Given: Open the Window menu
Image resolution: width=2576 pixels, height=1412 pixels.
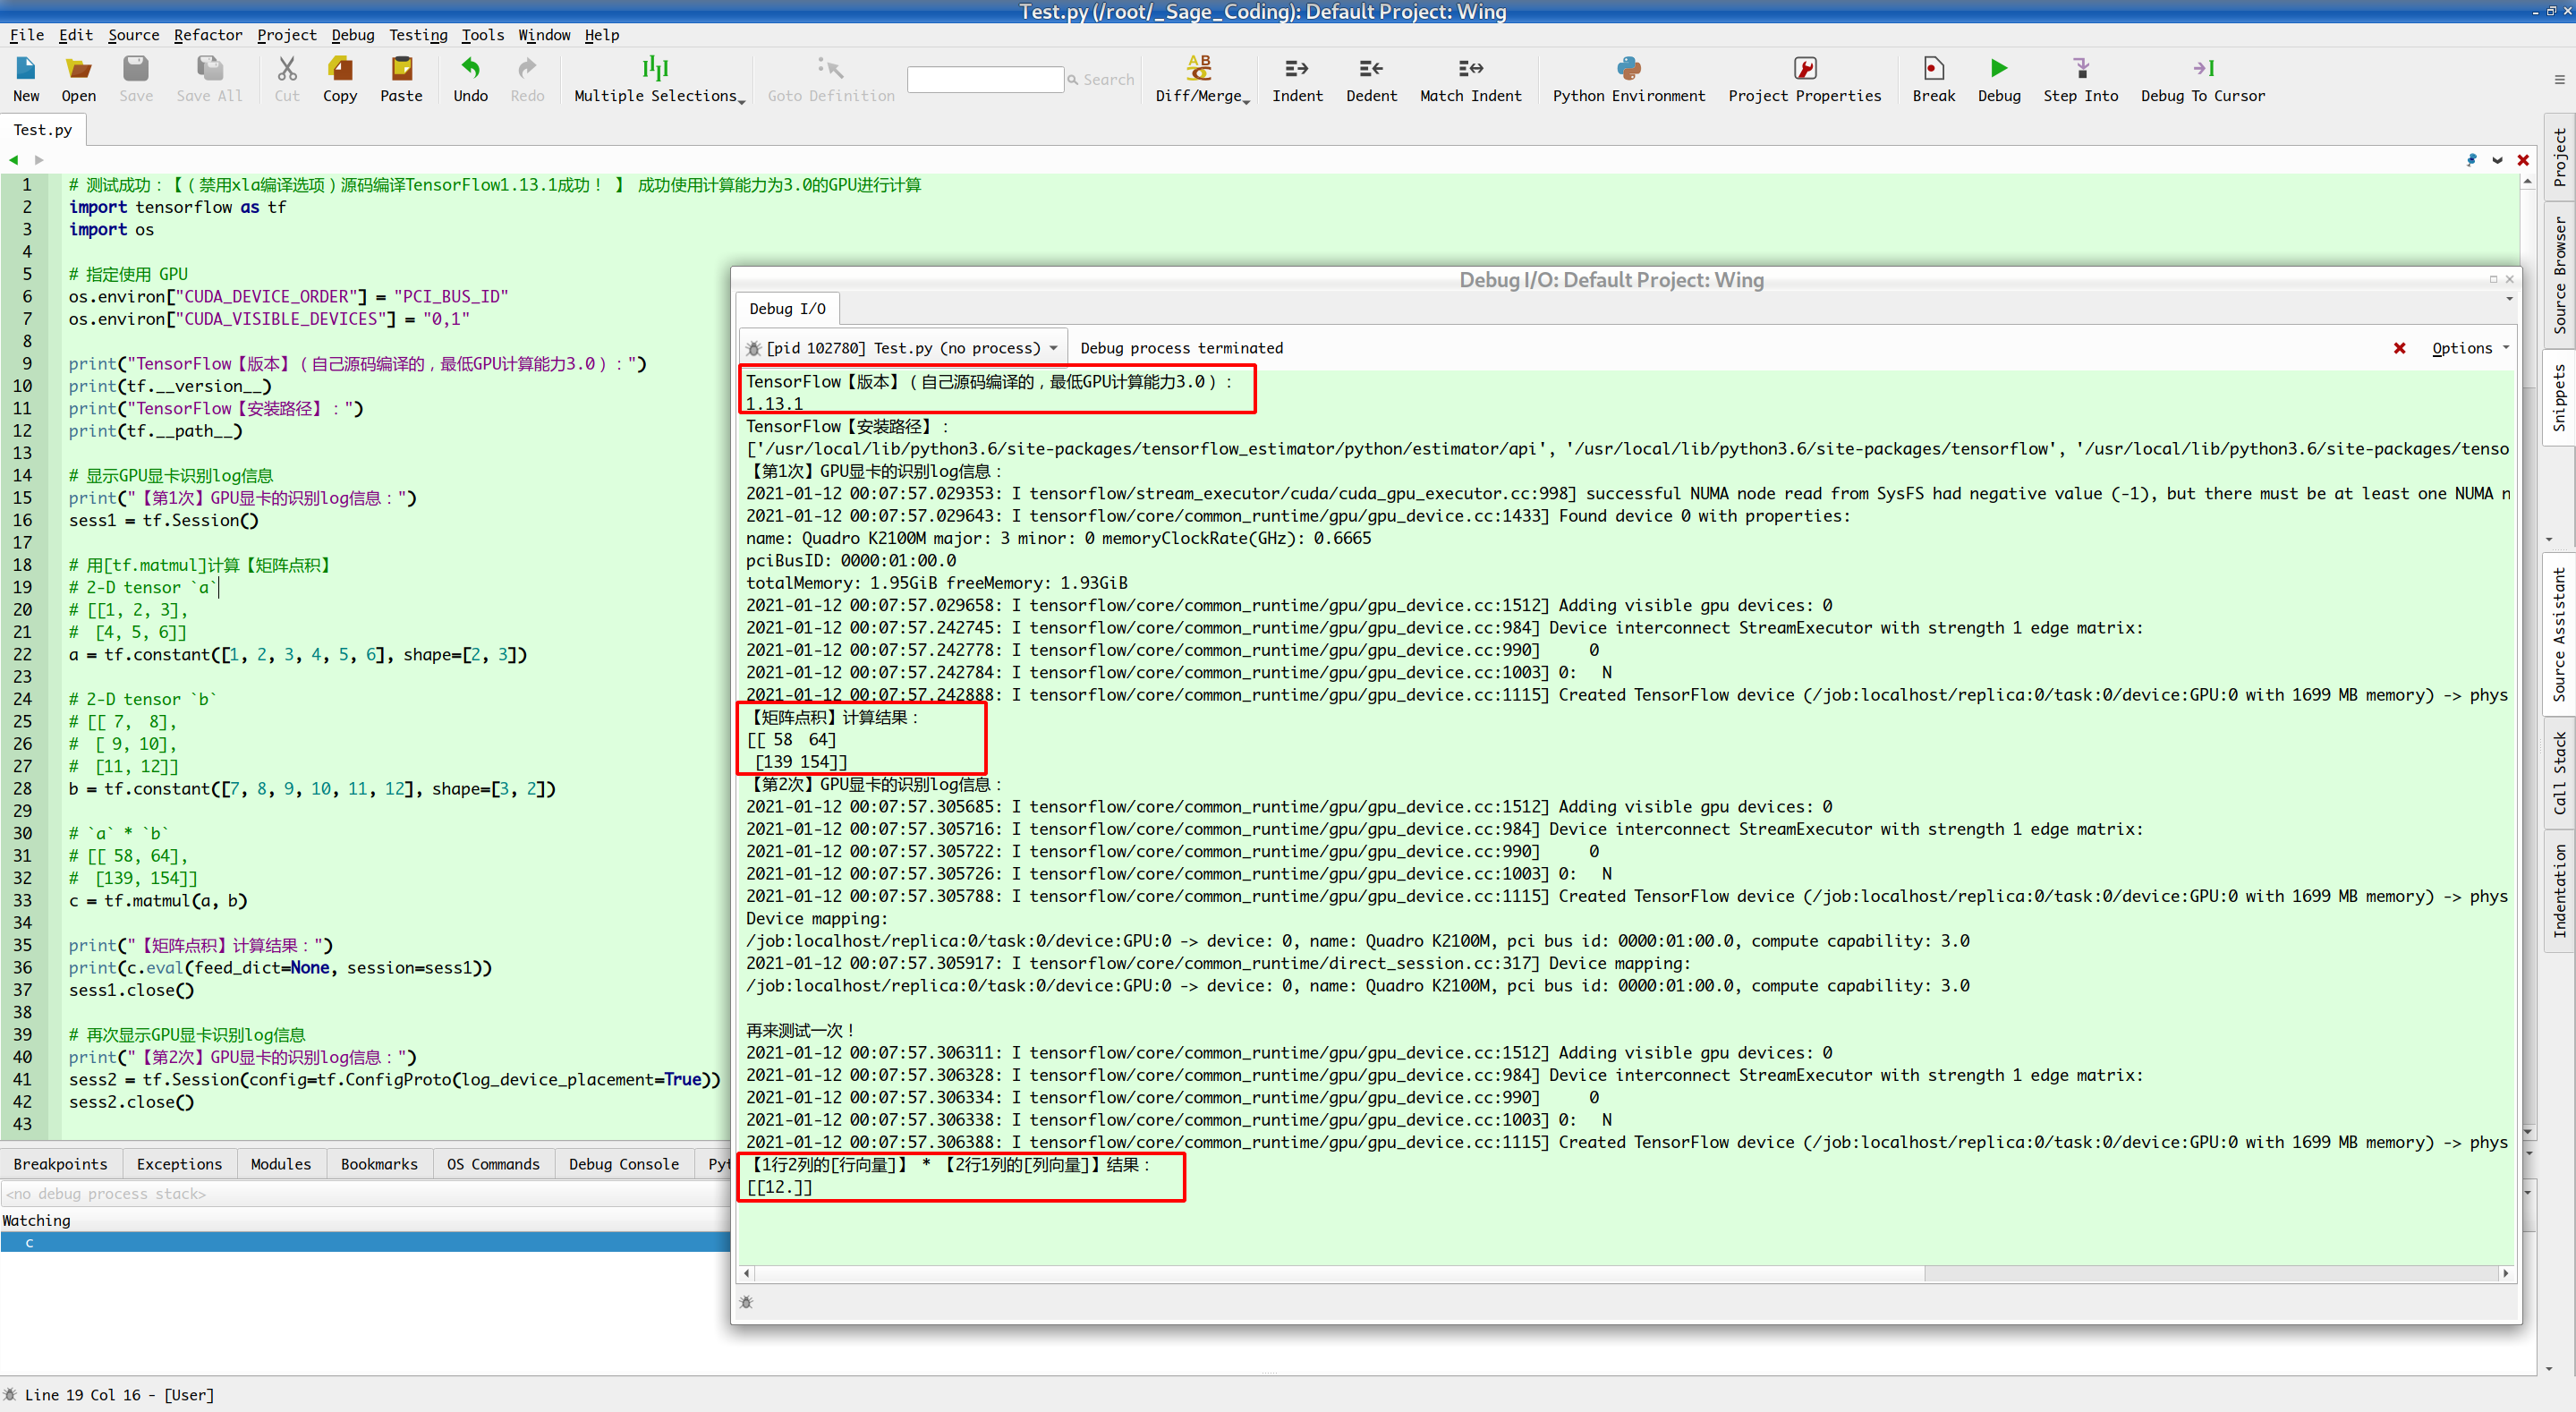Looking at the screenshot, I should tap(544, 35).
